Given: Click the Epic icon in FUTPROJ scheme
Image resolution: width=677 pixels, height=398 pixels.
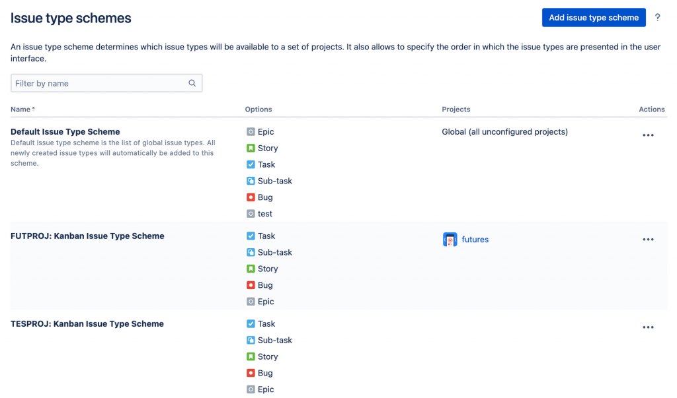Looking at the screenshot, I should click(251, 302).
